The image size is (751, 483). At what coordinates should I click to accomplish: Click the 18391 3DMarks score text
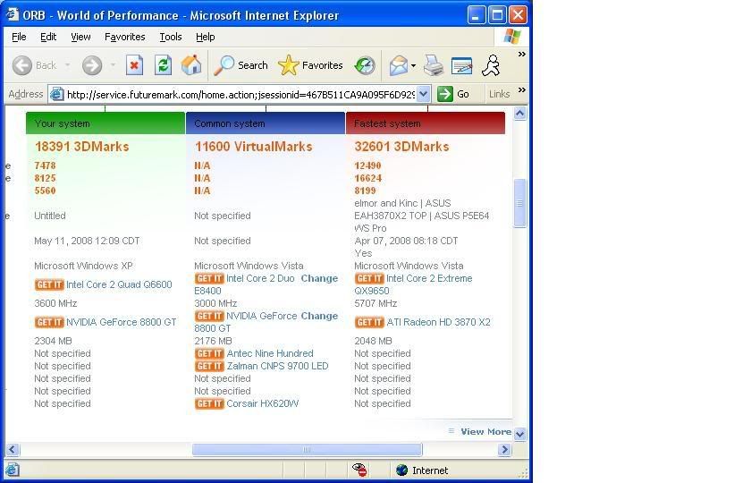[82, 147]
